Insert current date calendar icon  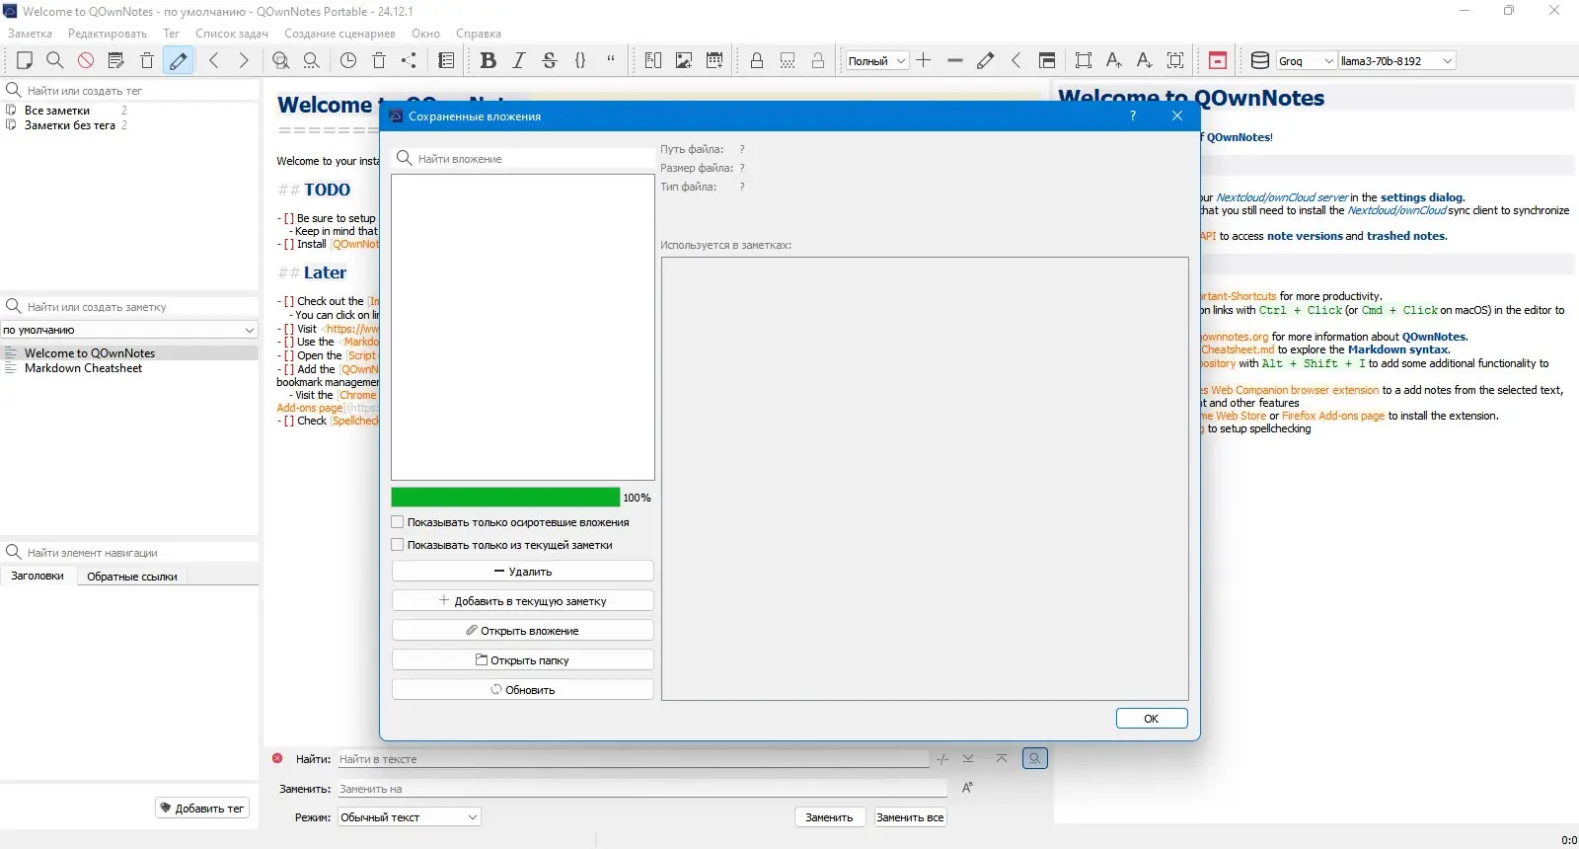click(x=714, y=60)
